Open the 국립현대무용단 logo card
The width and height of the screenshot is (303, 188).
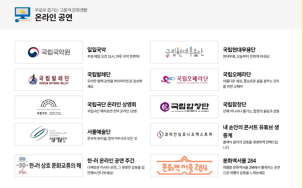pos(184,52)
